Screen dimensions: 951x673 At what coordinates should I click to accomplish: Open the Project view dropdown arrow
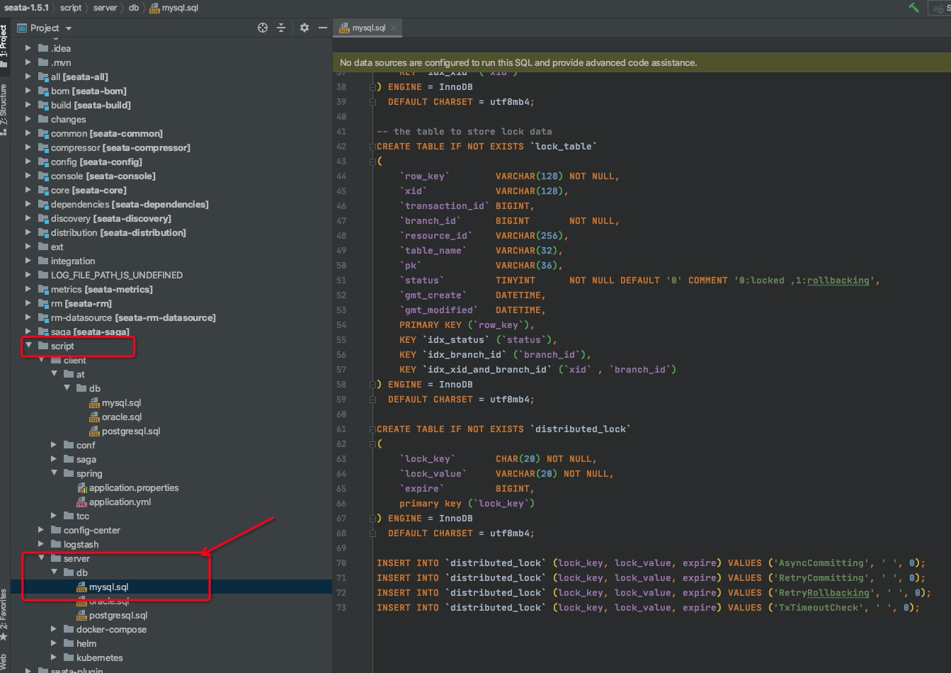[x=67, y=27]
